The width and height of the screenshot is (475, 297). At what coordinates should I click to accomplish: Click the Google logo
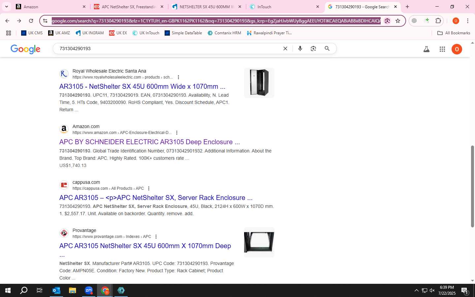pos(25,49)
